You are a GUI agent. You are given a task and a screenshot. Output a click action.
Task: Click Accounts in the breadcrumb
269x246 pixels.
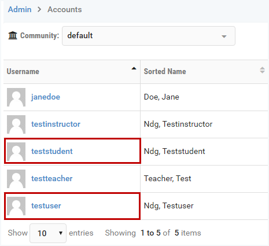tap(65, 9)
